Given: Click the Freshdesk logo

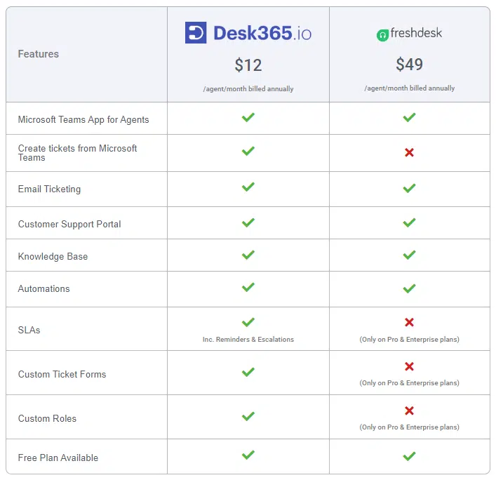Looking at the screenshot, I should click(x=409, y=34).
